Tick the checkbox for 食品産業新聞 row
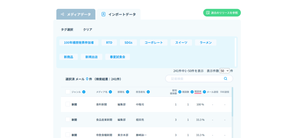The width and height of the screenshot is (294, 138). point(68,119)
